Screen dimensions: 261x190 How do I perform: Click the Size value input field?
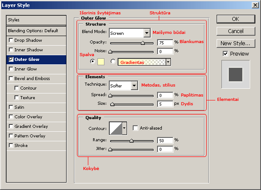(164, 104)
